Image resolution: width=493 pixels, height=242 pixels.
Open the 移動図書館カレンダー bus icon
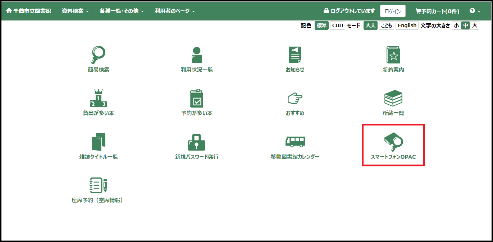click(295, 142)
